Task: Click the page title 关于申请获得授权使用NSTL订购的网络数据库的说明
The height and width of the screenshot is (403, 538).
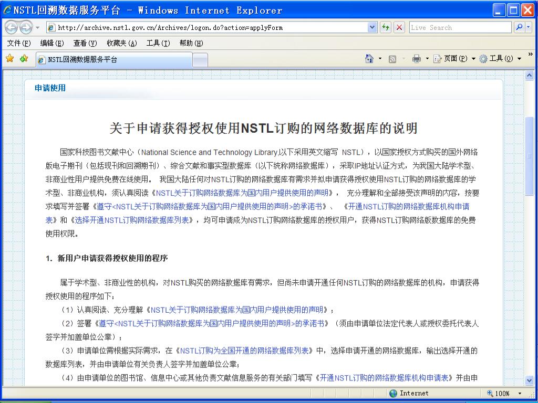Action: point(263,128)
